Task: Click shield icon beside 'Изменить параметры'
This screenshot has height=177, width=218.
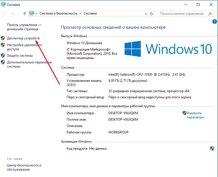Action: tap(184, 113)
